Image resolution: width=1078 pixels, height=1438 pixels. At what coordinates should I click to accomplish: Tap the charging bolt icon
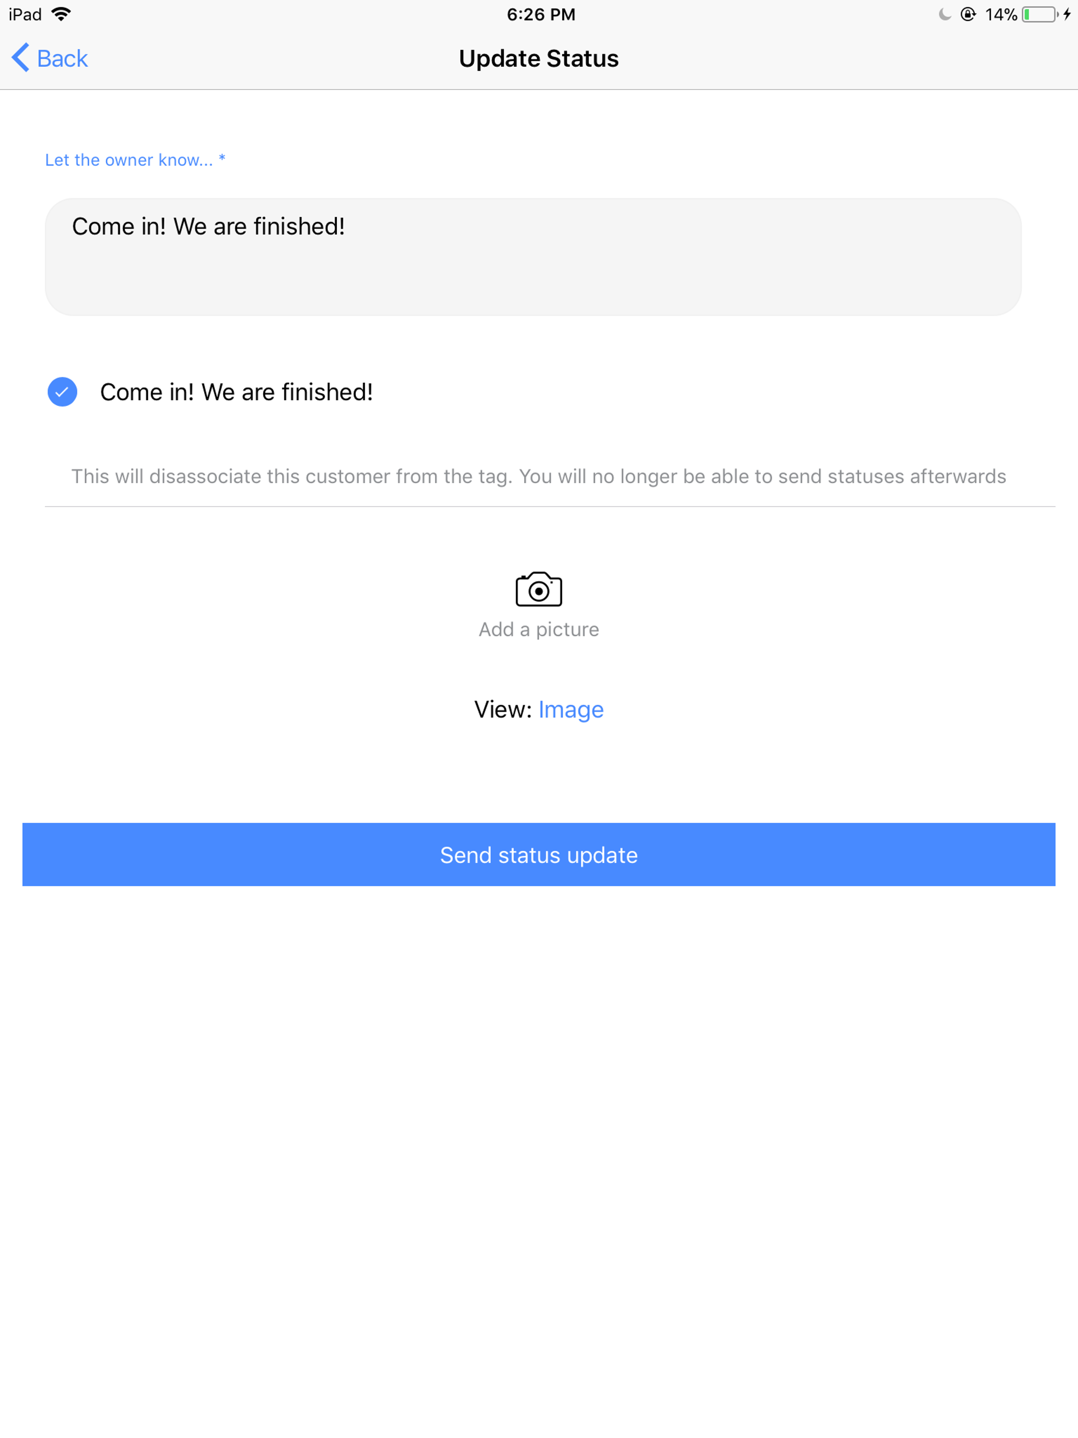1069,13
